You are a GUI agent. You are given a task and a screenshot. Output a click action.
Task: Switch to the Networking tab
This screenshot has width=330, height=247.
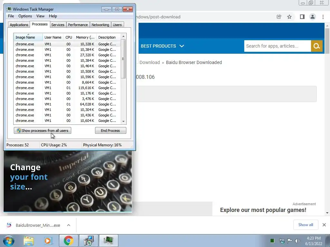point(100,25)
